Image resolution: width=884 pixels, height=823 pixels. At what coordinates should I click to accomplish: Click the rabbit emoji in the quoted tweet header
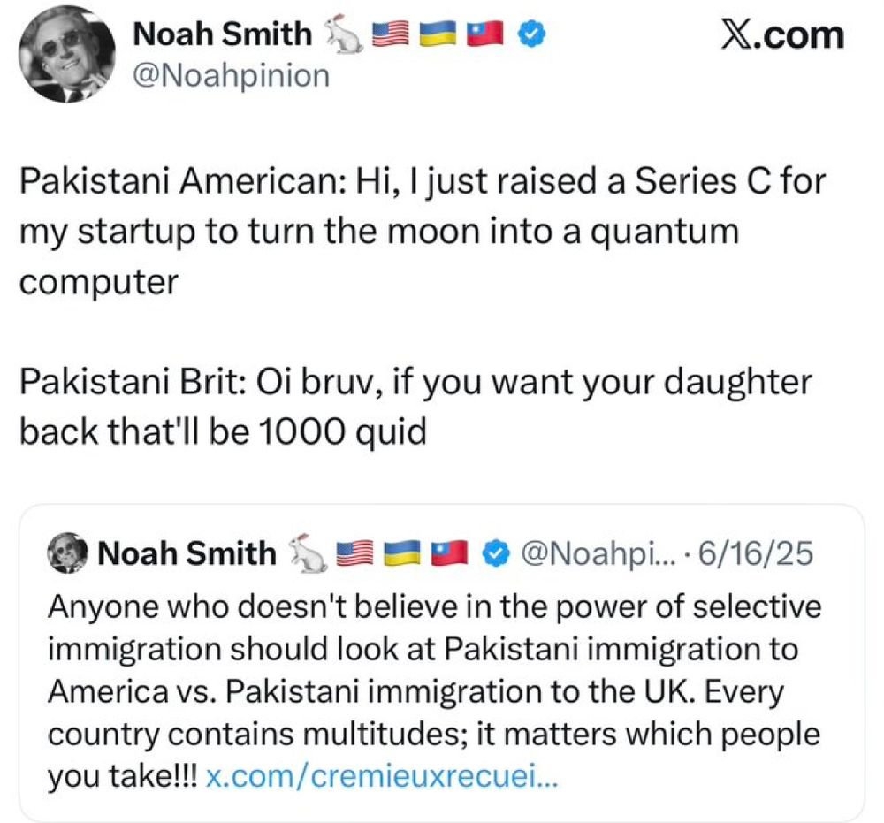[x=309, y=552]
